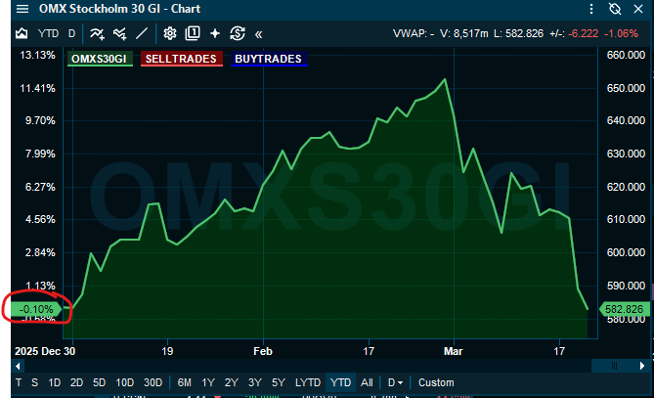Select the 2Y time range
Viewport: 654px width, 398px height.
tap(232, 382)
